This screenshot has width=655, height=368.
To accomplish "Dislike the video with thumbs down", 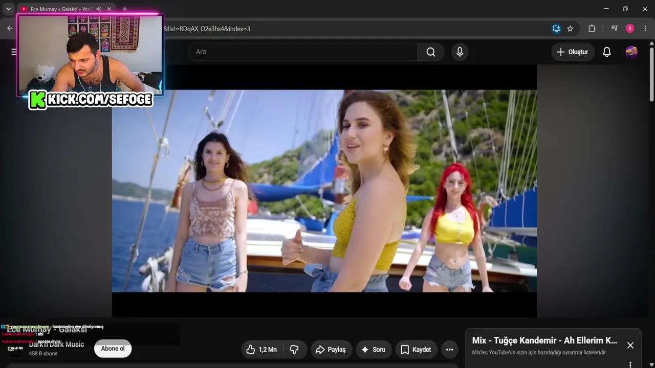I will [294, 350].
